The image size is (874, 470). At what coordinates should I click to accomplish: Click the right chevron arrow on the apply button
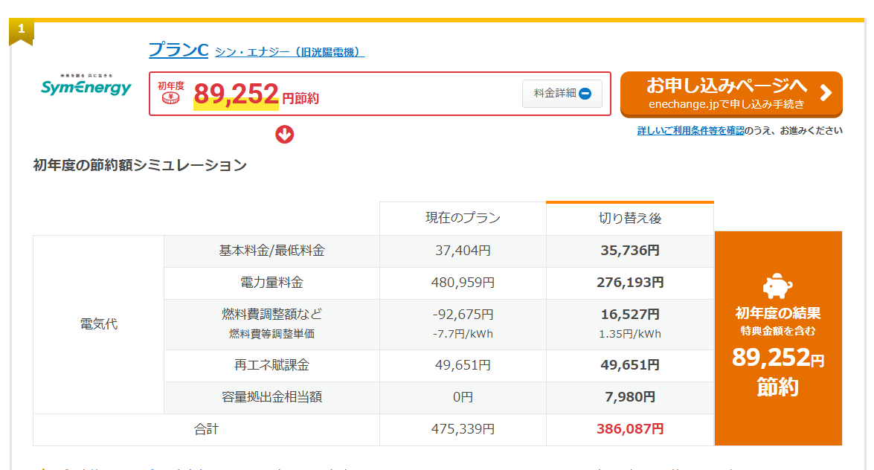click(x=826, y=94)
